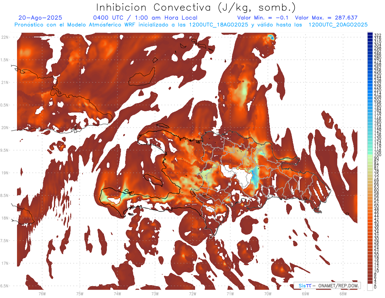Click the "70W" longitude label
Image resolution: width=385 pixels, height=298 pixels.
pos(268,293)
